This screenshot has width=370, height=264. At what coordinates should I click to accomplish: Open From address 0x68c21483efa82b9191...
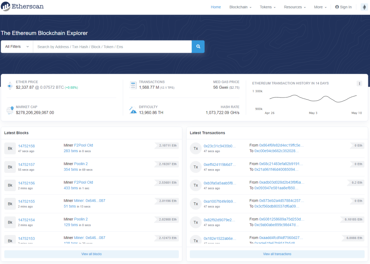point(281,164)
